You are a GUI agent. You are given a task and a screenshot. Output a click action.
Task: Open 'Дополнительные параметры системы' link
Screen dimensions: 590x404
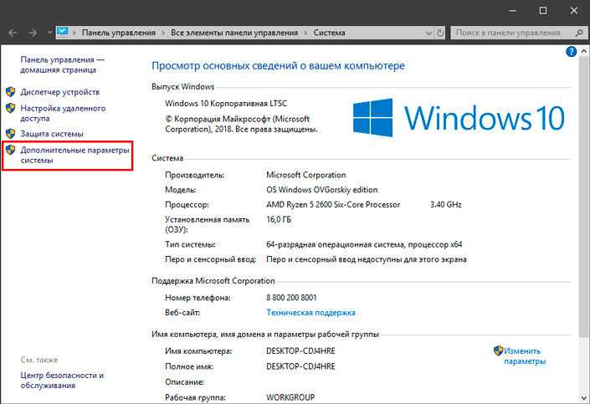pyautogui.click(x=74, y=155)
